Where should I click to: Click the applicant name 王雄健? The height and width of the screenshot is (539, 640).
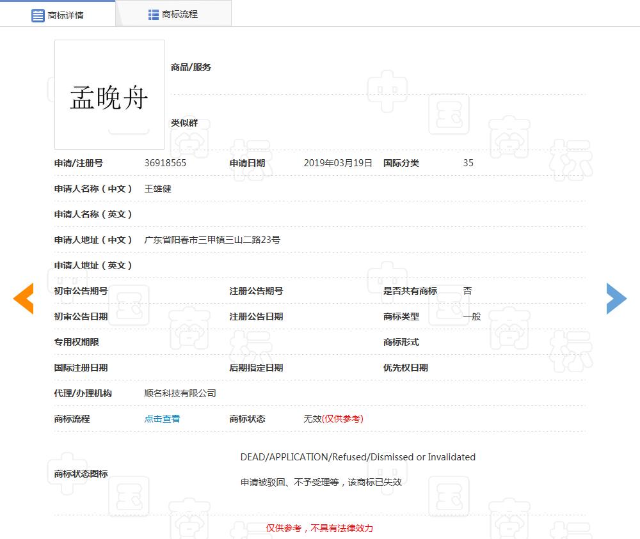[x=158, y=189]
